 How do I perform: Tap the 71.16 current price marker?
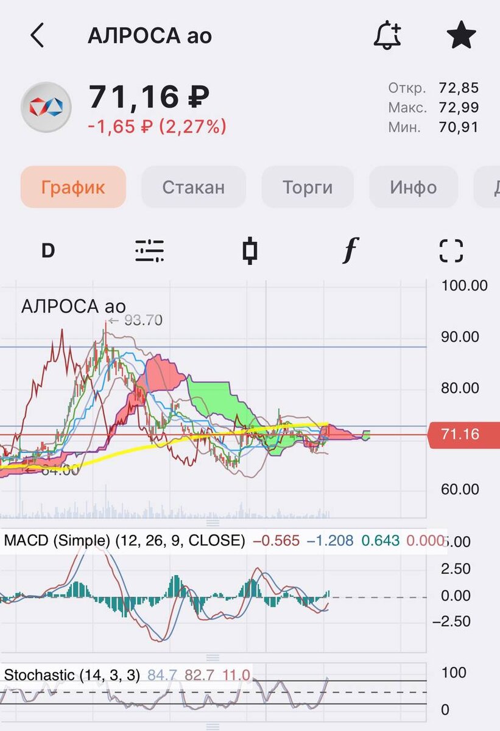463,434
